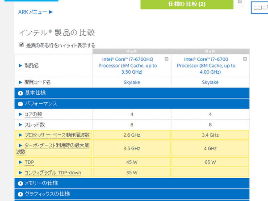
Task: Open TDP definition label
Action: [29, 162]
